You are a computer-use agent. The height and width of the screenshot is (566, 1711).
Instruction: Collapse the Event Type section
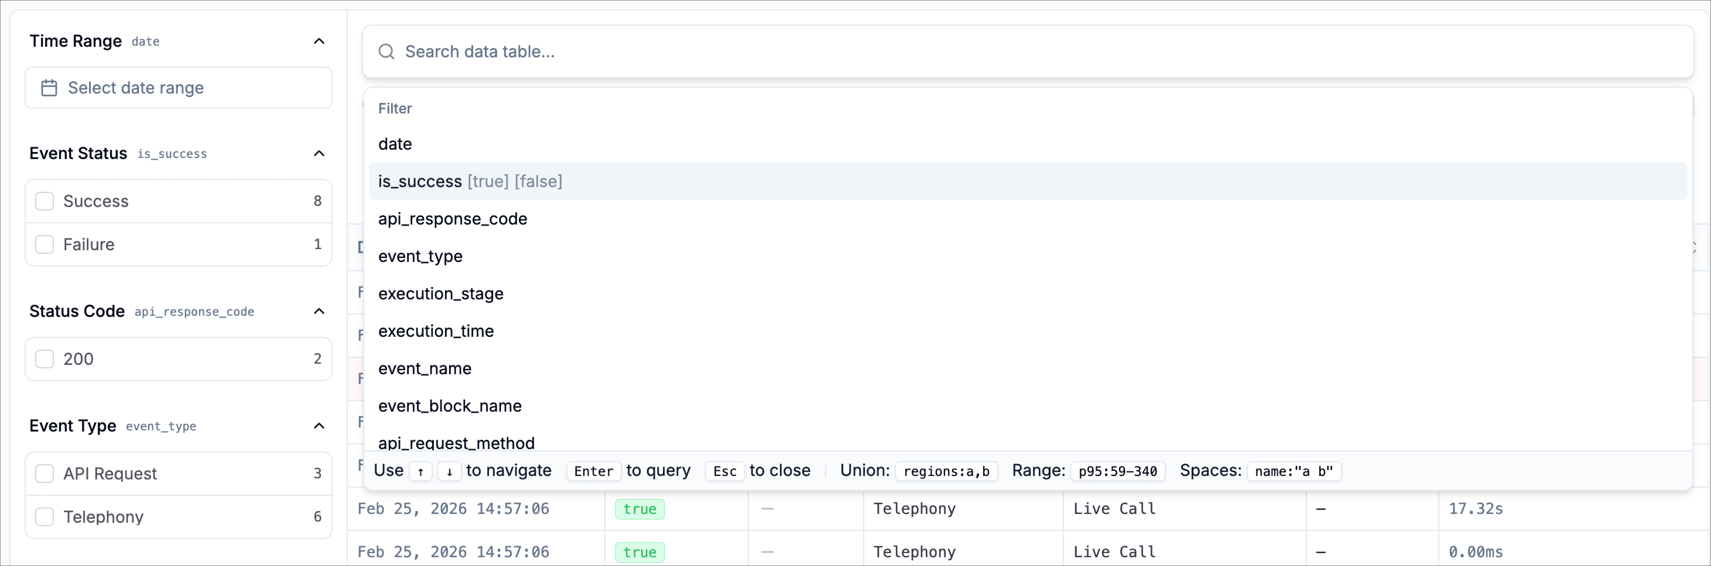[x=319, y=426]
